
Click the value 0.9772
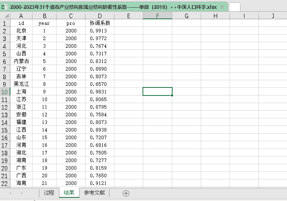tap(98, 39)
